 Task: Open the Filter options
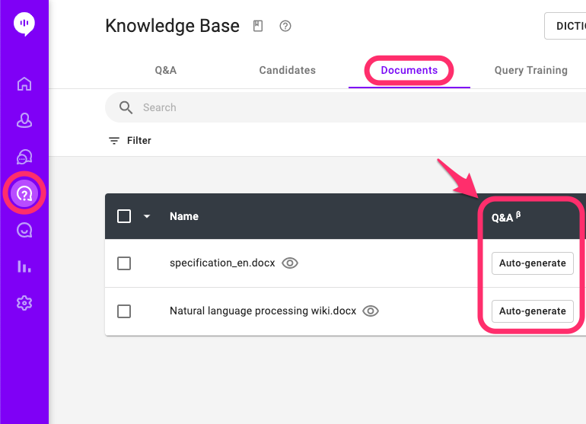pyautogui.click(x=130, y=141)
